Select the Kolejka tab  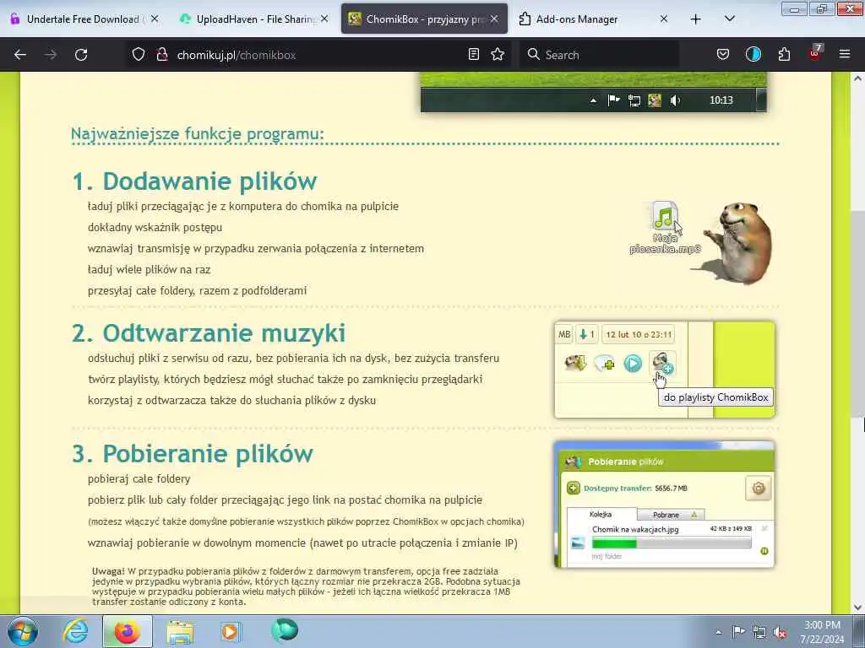[x=601, y=514]
